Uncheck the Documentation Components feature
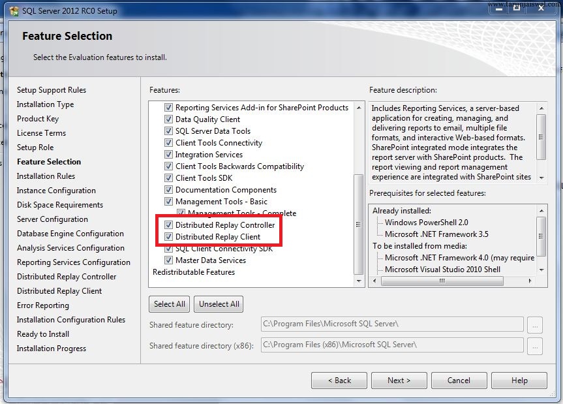This screenshot has height=404, width=563. click(168, 189)
